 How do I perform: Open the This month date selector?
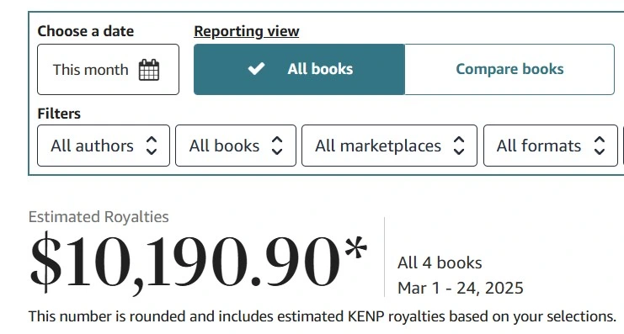109,69
